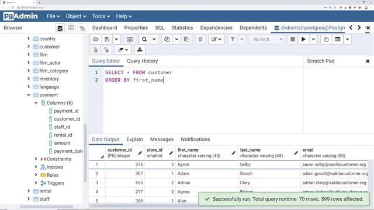
Task: Click the cell containing Selby
Action: pos(269,164)
